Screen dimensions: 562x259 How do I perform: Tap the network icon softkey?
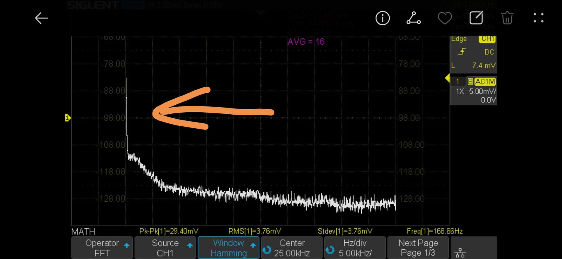[x=460, y=253]
